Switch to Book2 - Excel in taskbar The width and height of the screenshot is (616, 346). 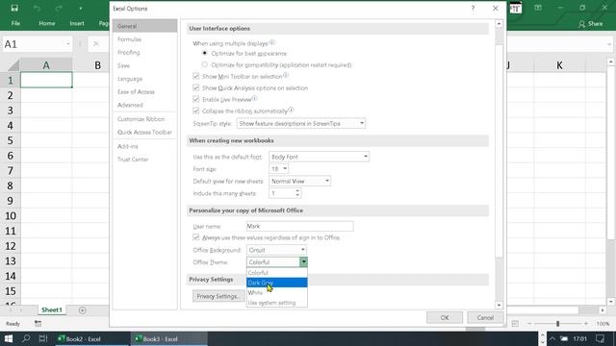(91, 338)
